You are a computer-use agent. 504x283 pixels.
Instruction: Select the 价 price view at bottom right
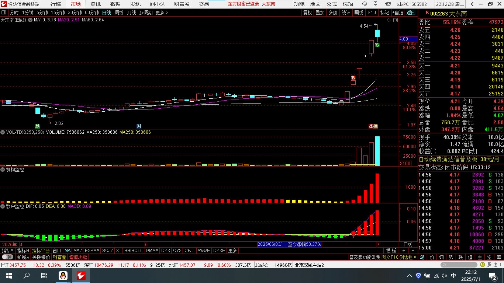point(432,257)
